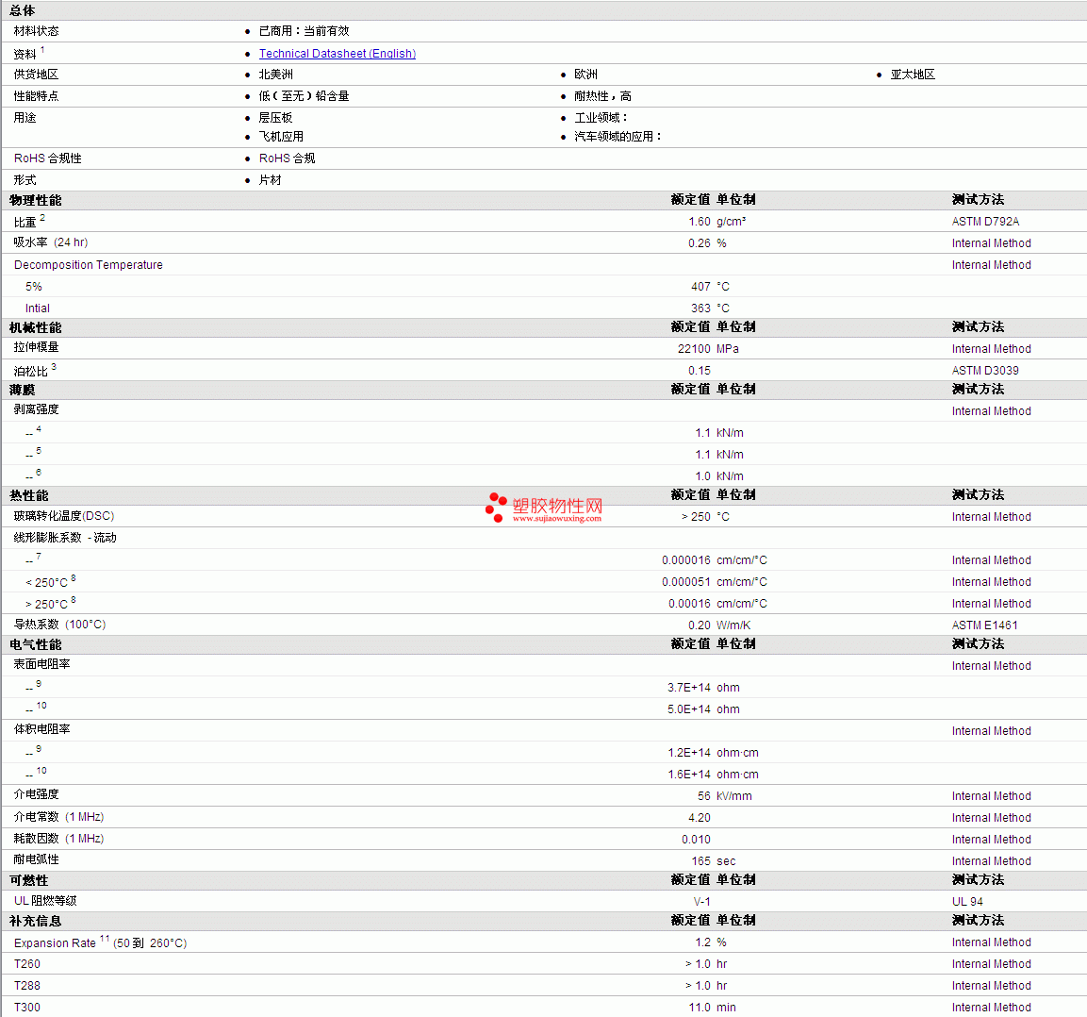The image size is (1087, 1017).
Task: Select the 补充信息 section header
Action: pos(36,921)
